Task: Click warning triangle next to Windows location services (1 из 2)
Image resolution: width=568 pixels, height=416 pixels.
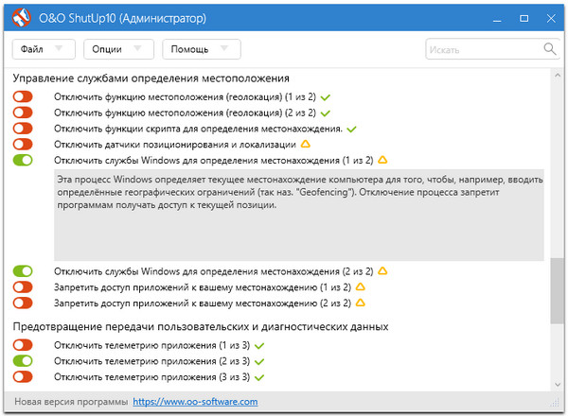Action: [x=382, y=160]
